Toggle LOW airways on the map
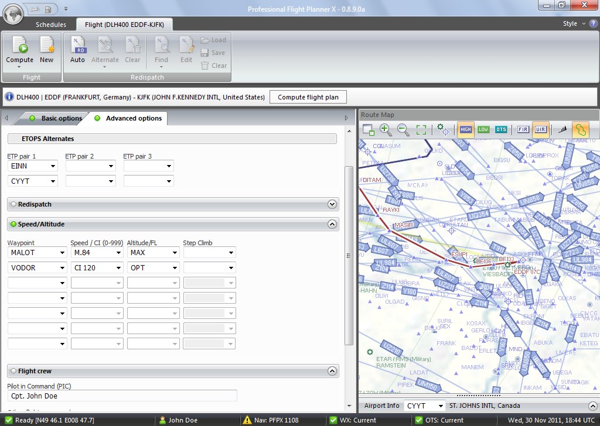Viewport: 600px width, 426px height. coord(483,129)
